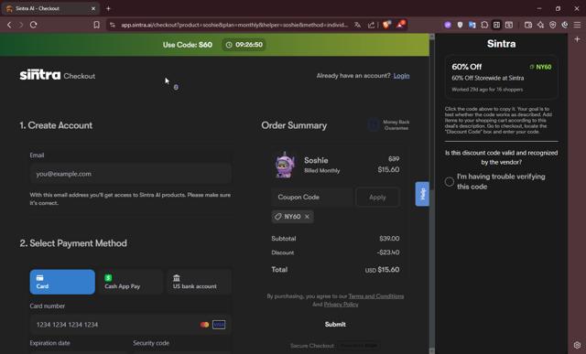Open the blue Help side tab
Screen dimensions: 586x354
[422, 194]
